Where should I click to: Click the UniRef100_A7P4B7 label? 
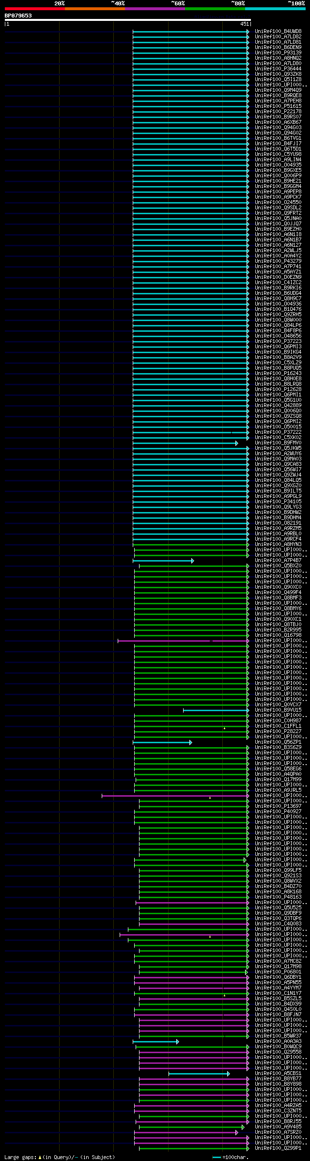[278, 561]
